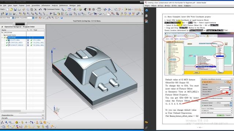This screenshot has height=131, width=234.
Task: Click the wrench icon at toolbar right end
Action: click(x=138, y=14)
